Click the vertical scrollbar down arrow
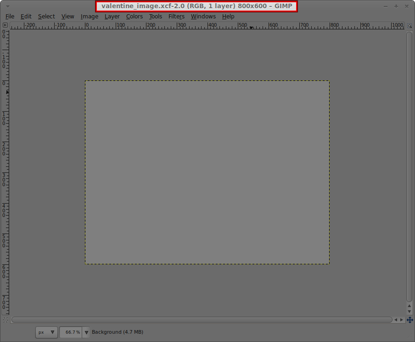Viewport: 415px width, 342px height. (x=409, y=311)
